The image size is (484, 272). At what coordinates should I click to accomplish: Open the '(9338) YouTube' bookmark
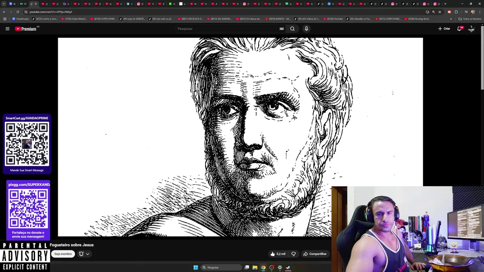pyautogui.click(x=333, y=19)
